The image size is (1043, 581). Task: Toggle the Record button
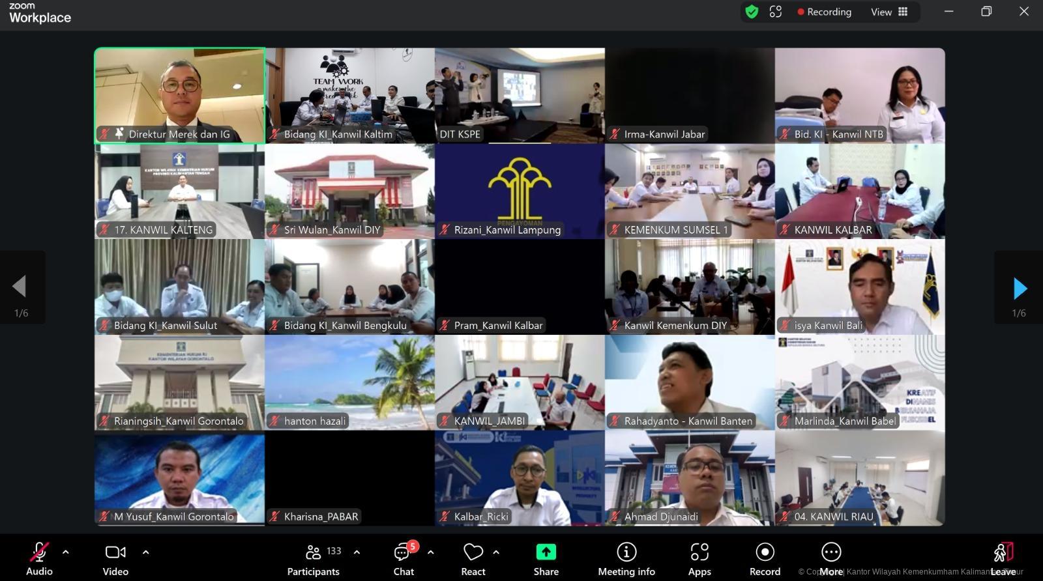765,559
